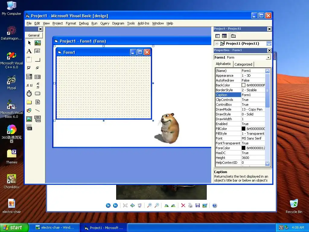Click the ForeColor black swatch
Image resolution: width=309 pixels, height=232 pixels.
click(x=244, y=148)
